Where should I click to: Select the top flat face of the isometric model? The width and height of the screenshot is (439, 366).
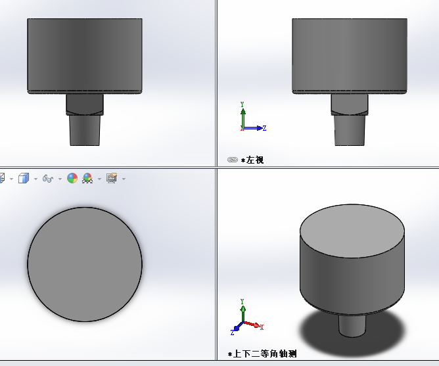click(x=352, y=231)
